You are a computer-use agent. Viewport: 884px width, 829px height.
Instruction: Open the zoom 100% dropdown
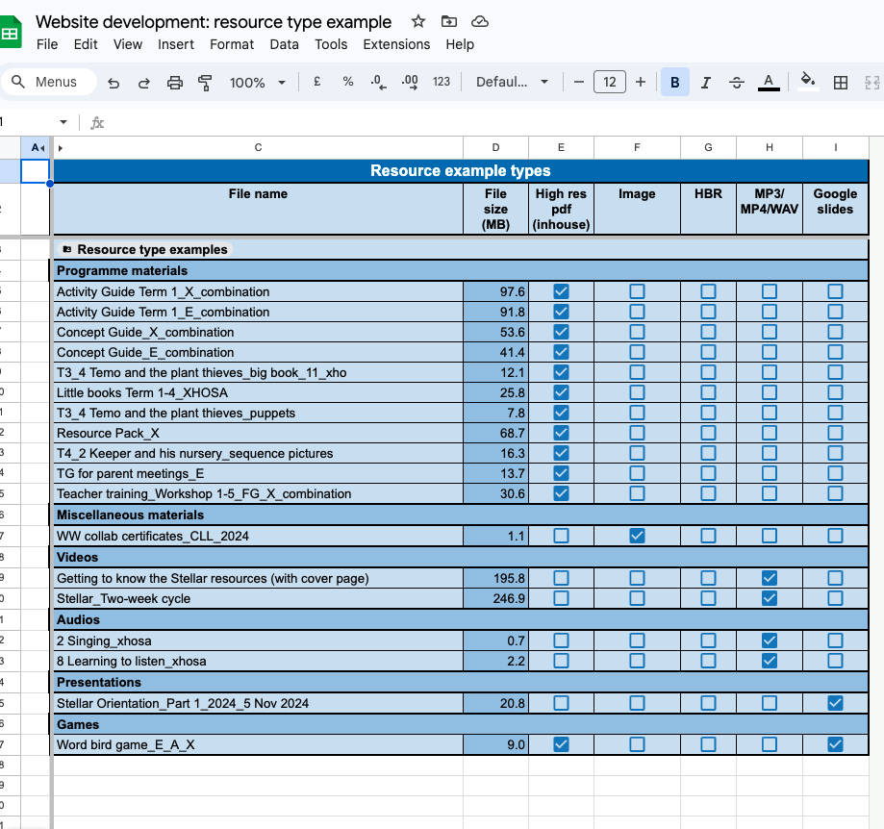pos(257,83)
